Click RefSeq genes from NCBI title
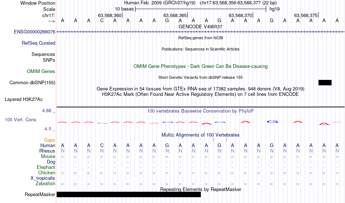Screen dimensions: 345x203 coord(200,38)
